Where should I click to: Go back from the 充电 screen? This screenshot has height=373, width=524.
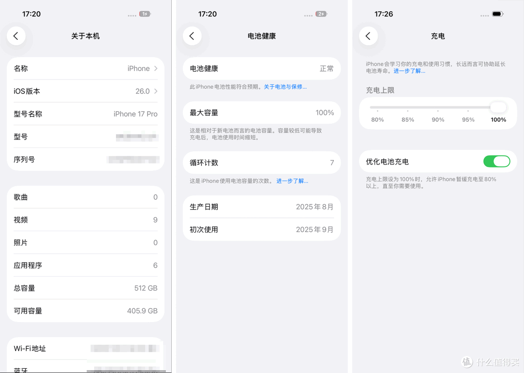click(368, 36)
